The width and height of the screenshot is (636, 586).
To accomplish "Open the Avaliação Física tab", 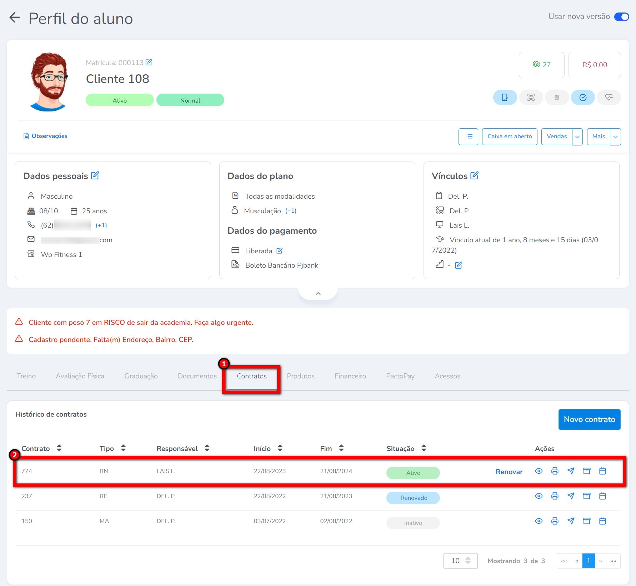I will 80,376.
